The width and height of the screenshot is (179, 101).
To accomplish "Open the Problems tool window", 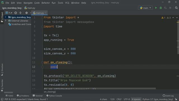I will pyautogui.click(x=23, y=96).
